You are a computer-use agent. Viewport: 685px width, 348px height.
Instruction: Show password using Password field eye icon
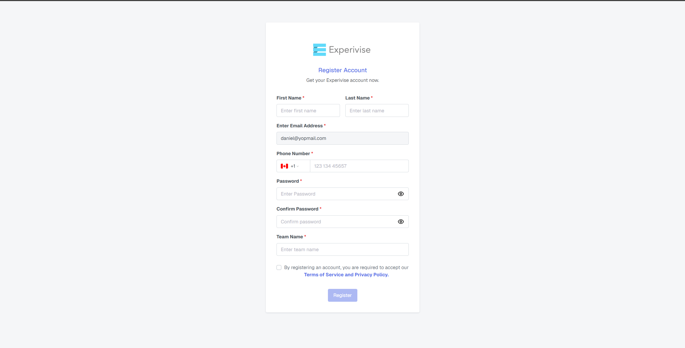coord(400,194)
